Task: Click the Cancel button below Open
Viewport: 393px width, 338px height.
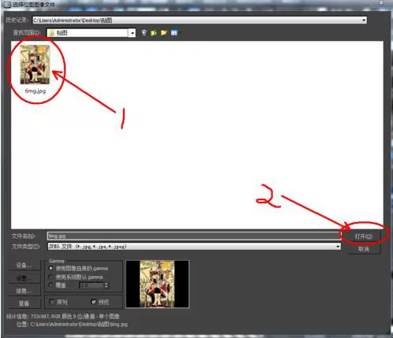Action: (x=364, y=249)
